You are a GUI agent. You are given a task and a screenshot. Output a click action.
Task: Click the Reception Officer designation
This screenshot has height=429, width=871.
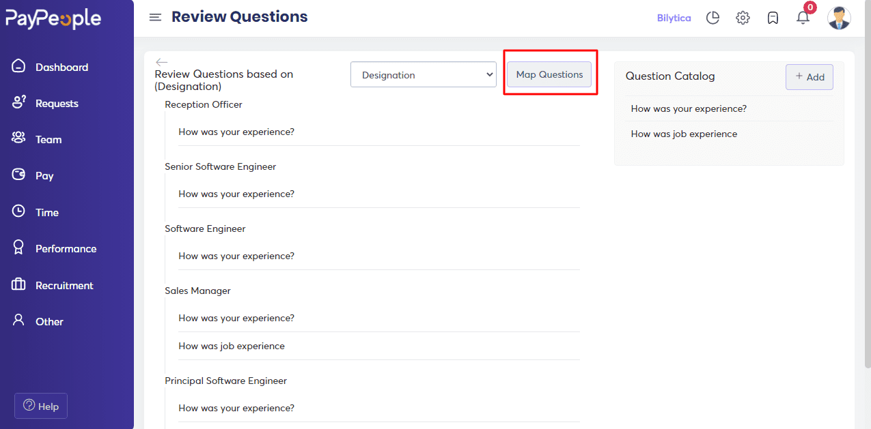(204, 104)
